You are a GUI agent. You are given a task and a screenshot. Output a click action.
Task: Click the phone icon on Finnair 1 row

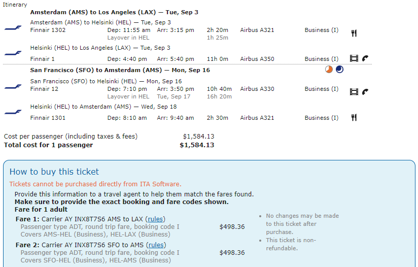pos(365,58)
